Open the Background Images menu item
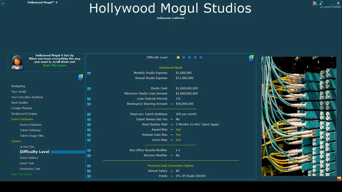Viewport: 342px width, 192px height. (24, 113)
